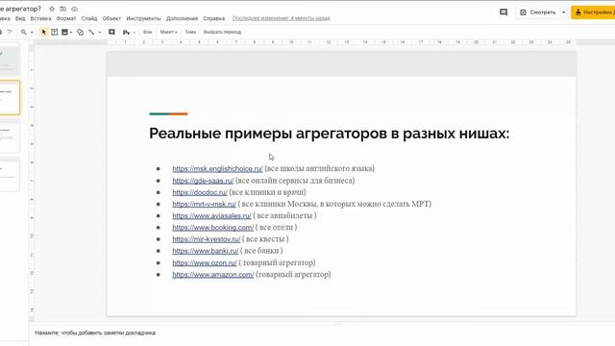Expand the zoom level dropdown arrow
This screenshot has width=615, height=346.
point(32,32)
